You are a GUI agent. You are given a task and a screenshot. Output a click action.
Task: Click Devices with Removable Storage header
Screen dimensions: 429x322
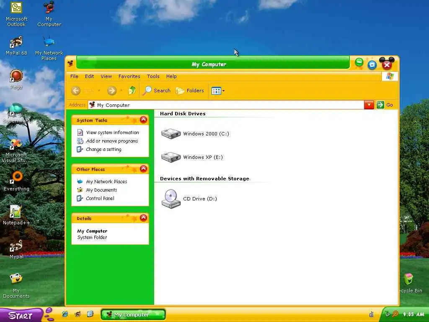204,179
